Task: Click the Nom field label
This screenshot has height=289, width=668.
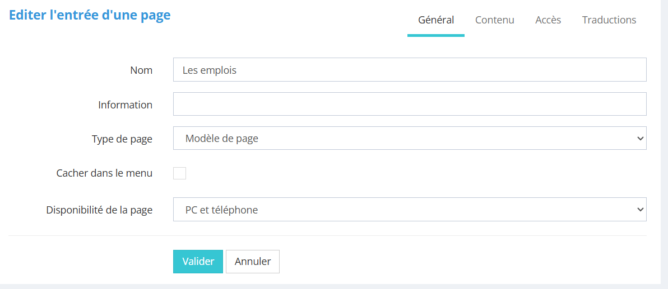Action: pyautogui.click(x=141, y=70)
